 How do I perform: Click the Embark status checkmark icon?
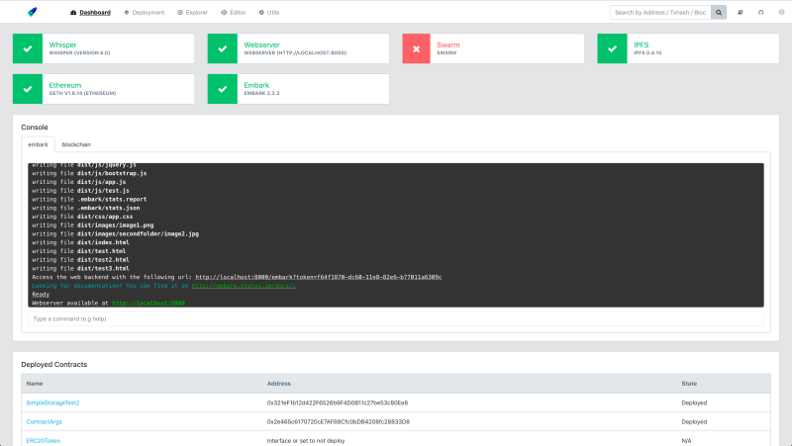click(222, 89)
